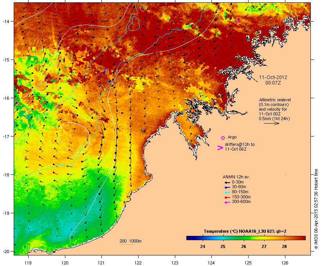The height and width of the screenshot is (266, 321).
Task: Click the 30-80m depth label
Action: 239,187
